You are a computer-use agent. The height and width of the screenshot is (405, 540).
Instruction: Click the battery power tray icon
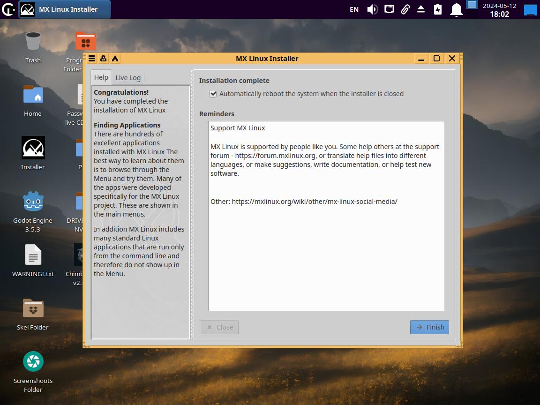(x=438, y=9)
